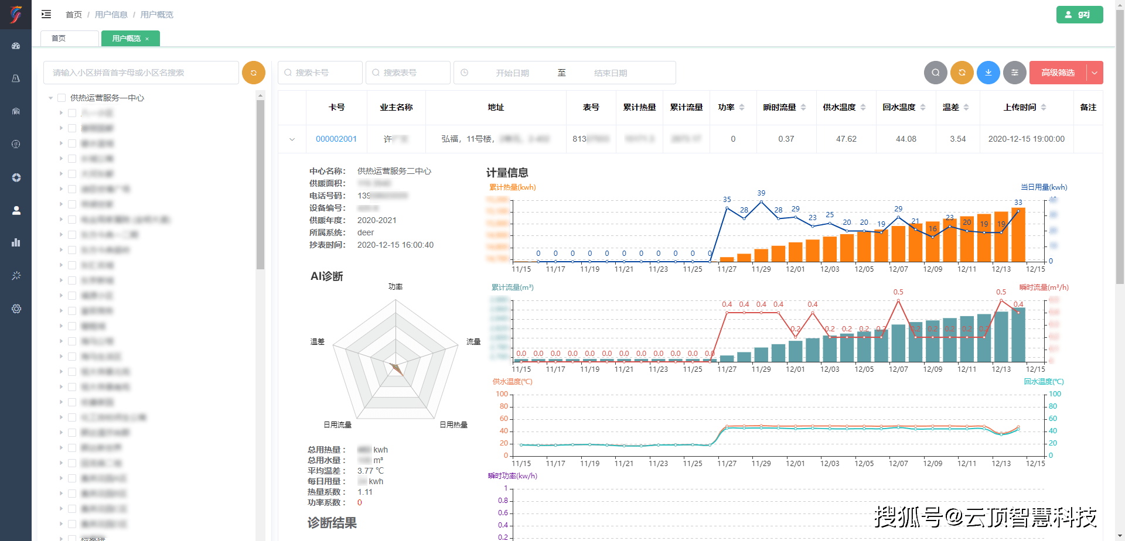
Task: Collapse the row details for card 000002001
Action: 292,139
